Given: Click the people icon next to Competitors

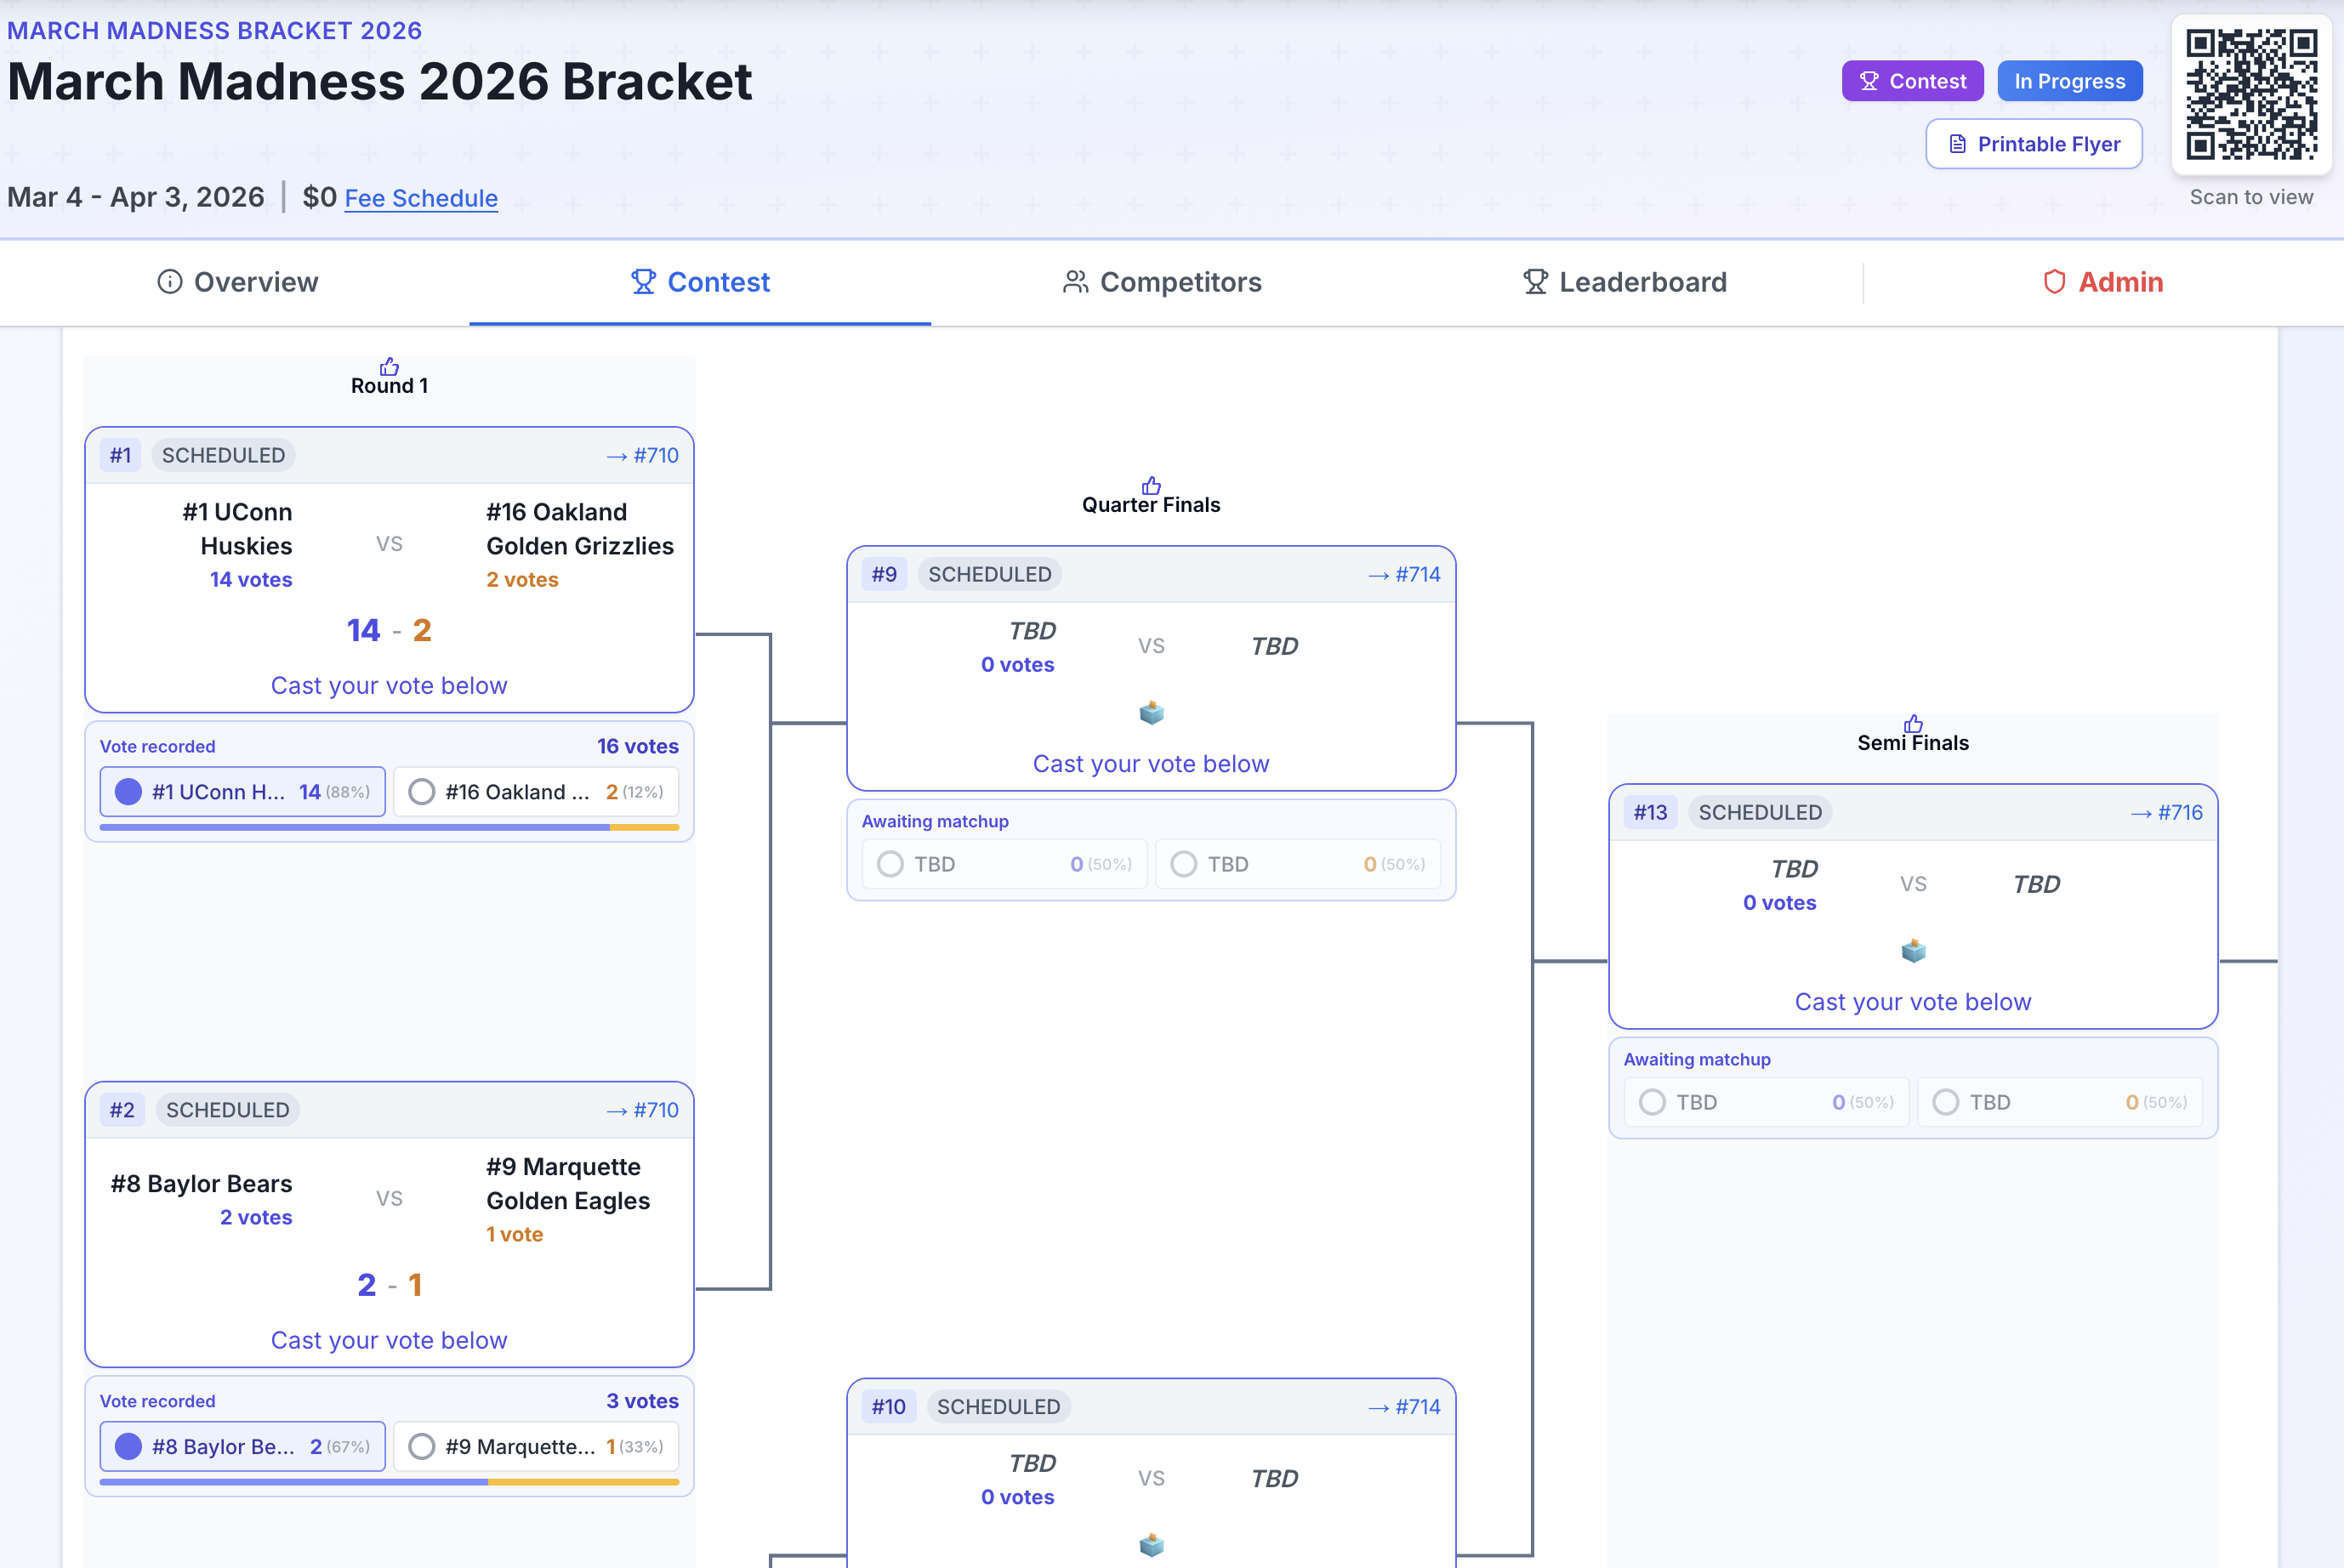Looking at the screenshot, I should 1076,282.
